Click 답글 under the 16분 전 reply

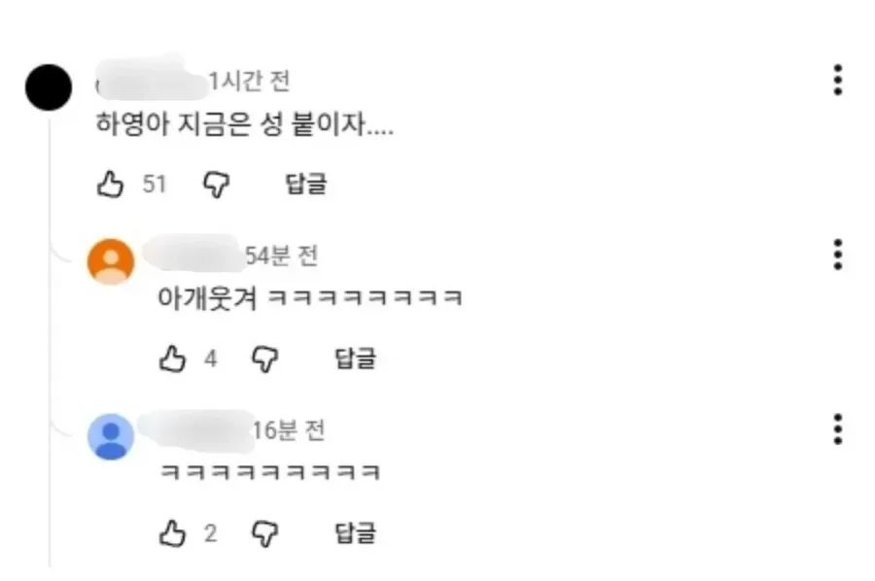click(355, 533)
